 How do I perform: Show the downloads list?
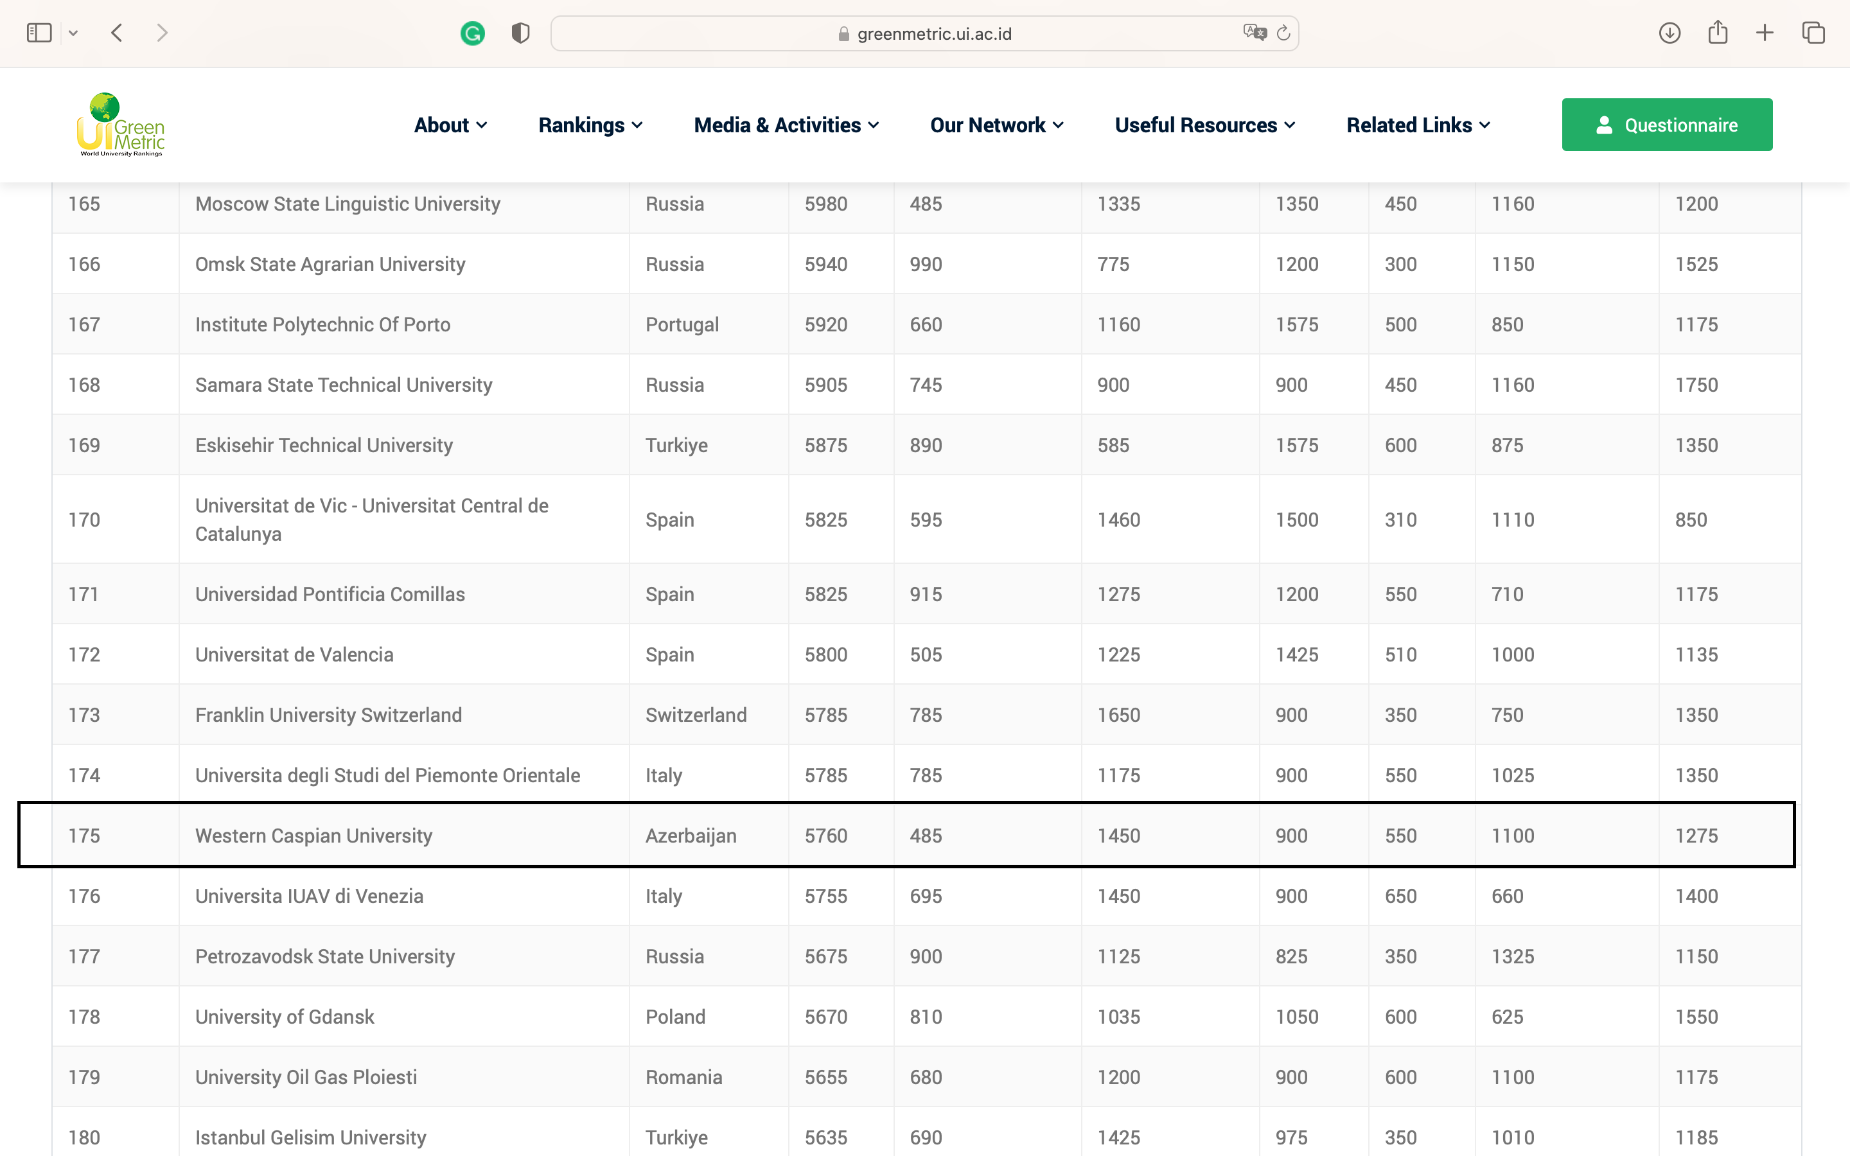(1669, 33)
